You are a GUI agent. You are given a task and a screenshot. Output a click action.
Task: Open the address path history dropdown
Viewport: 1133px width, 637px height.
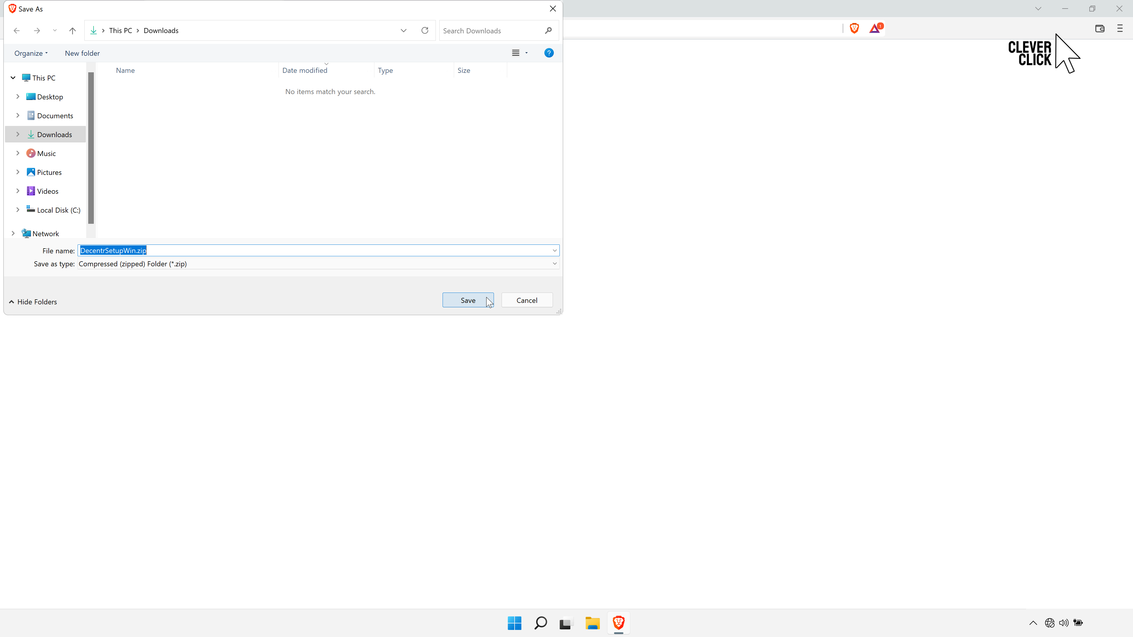[403, 30]
